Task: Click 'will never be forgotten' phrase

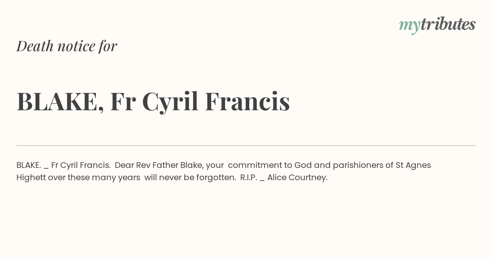Action: tap(190, 178)
